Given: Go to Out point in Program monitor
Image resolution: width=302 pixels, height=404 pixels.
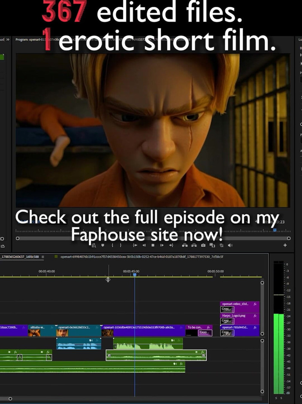Looking at the screenshot, I should click(171, 245).
